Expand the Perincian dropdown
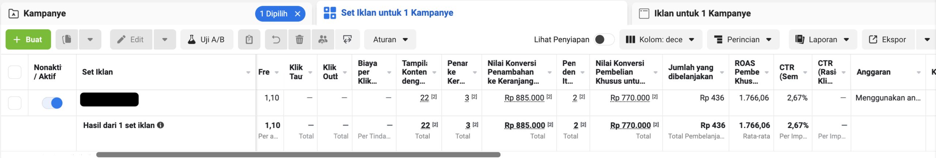This screenshot has height=158, width=936. click(x=743, y=39)
